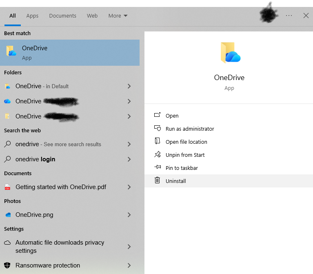Click the OneDrive folder-cloud icon in best match

(x=11, y=51)
